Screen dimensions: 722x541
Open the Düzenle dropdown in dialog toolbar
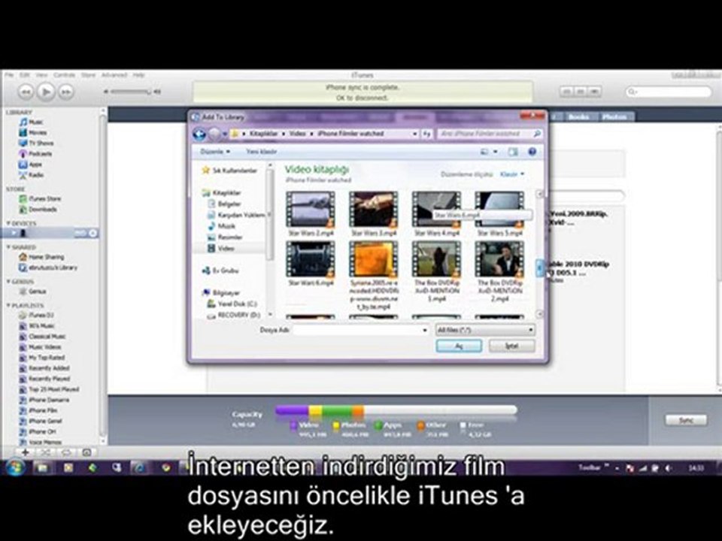215,151
